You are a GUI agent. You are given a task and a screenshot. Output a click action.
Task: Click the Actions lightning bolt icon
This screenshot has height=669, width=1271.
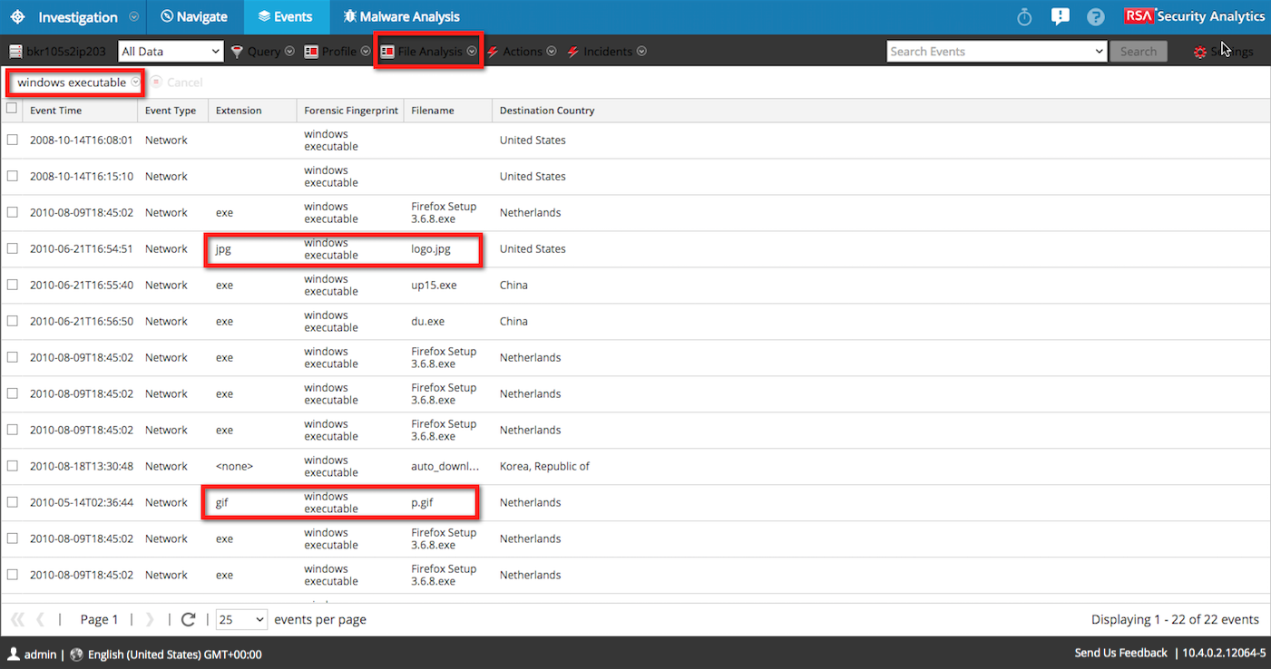point(493,51)
